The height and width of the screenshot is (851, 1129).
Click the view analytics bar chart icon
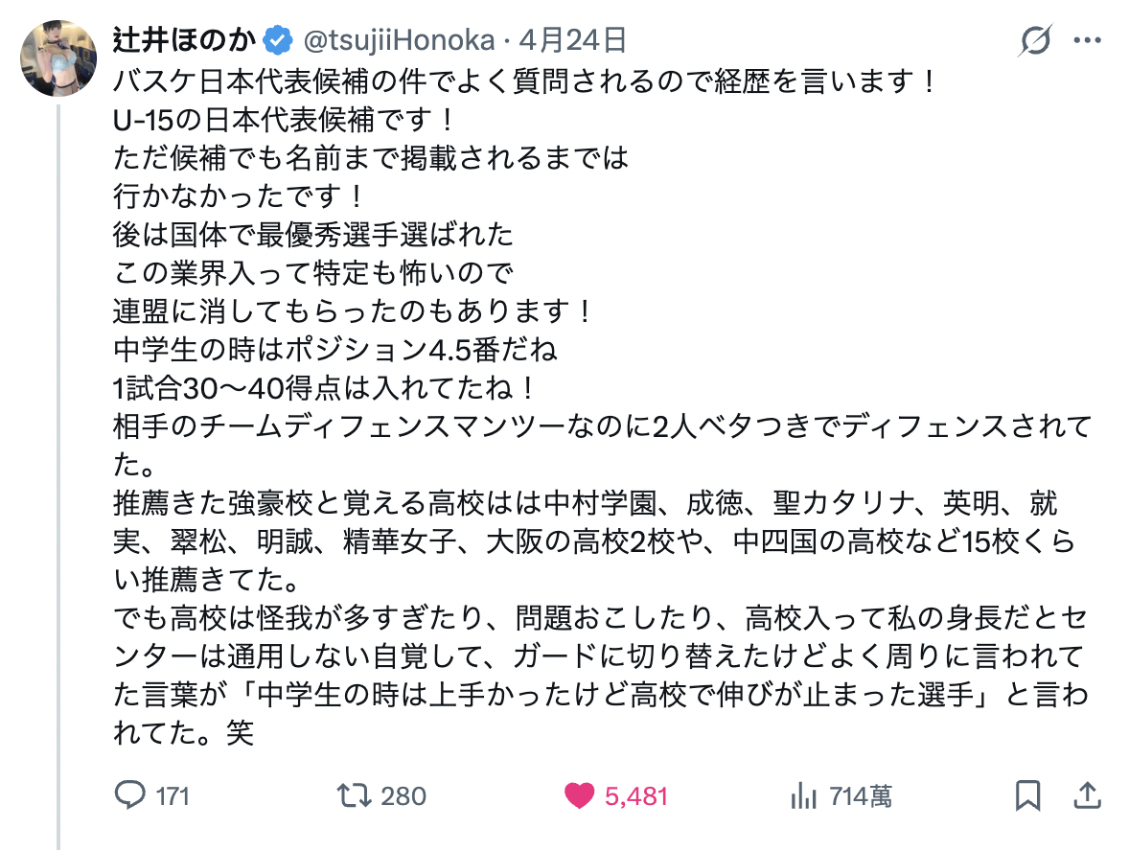pos(801,795)
